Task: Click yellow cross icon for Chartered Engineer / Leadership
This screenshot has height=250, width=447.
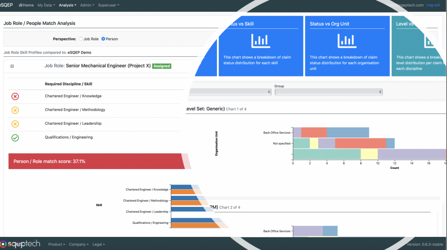Action: (15, 124)
